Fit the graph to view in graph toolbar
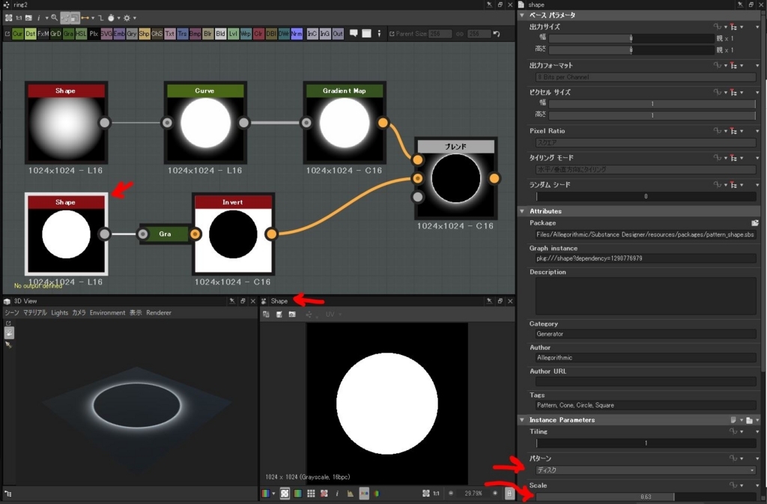The height and width of the screenshot is (504, 767). coord(8,18)
